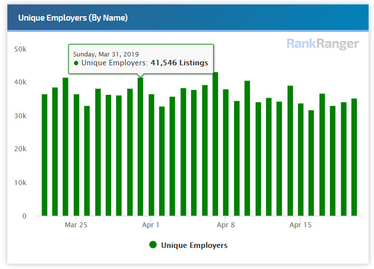Click the 0 y-axis label
This screenshot has height=269, width=374.
[x=24, y=216]
